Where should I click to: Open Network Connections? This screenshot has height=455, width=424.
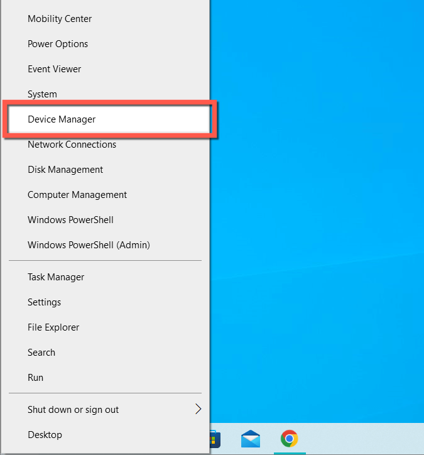coord(106,145)
